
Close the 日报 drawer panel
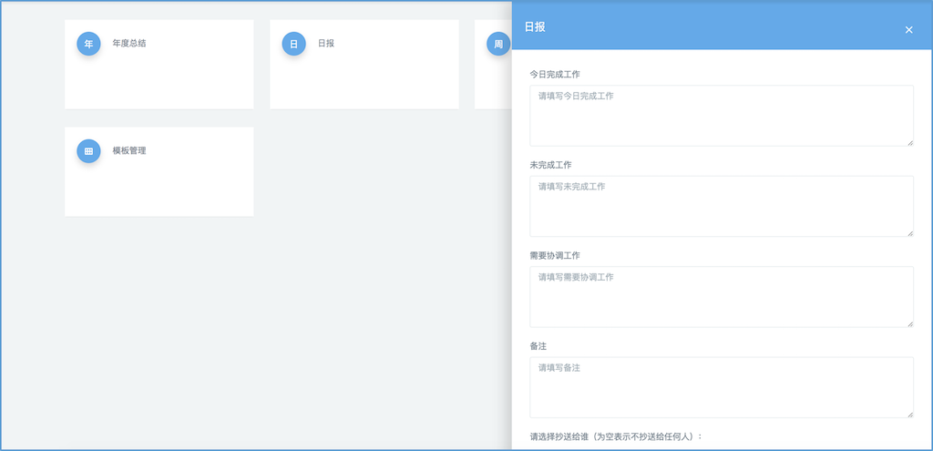pos(908,30)
